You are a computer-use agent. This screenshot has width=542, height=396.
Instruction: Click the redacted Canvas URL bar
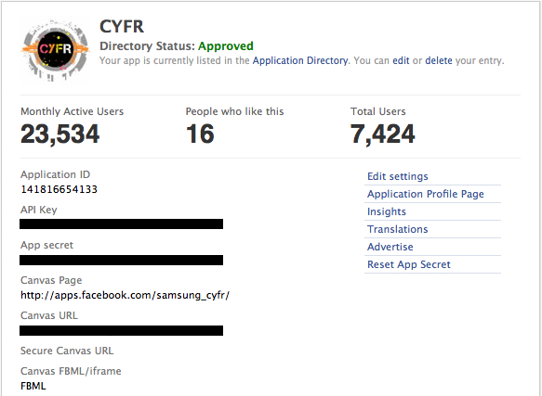[122, 330]
